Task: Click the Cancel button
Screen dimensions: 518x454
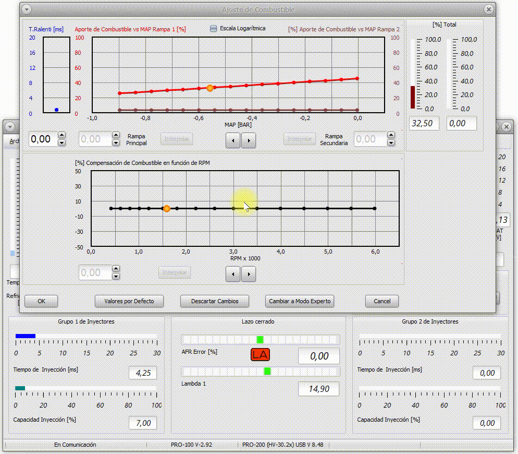Action: click(382, 301)
